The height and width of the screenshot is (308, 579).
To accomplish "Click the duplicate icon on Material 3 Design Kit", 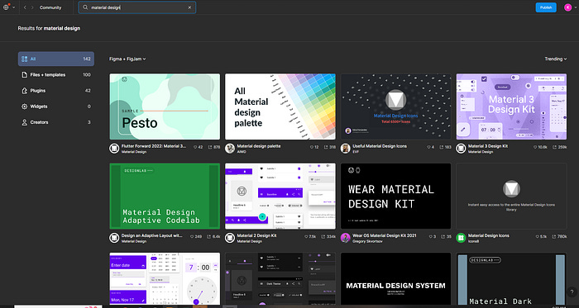I will pyautogui.click(x=554, y=147).
